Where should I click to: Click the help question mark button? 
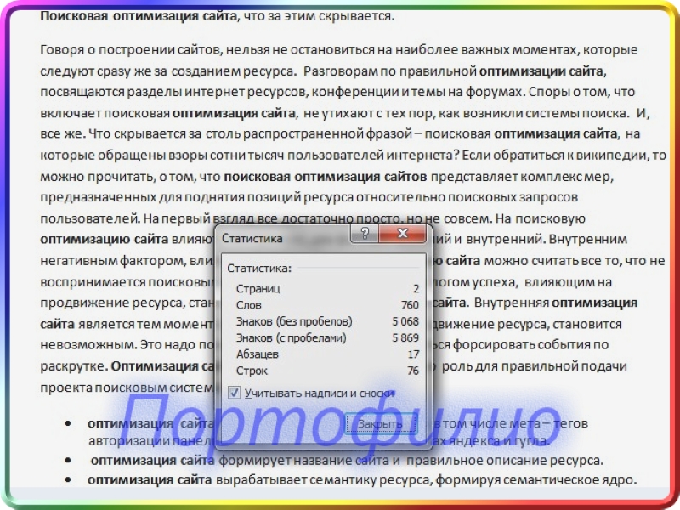365,235
